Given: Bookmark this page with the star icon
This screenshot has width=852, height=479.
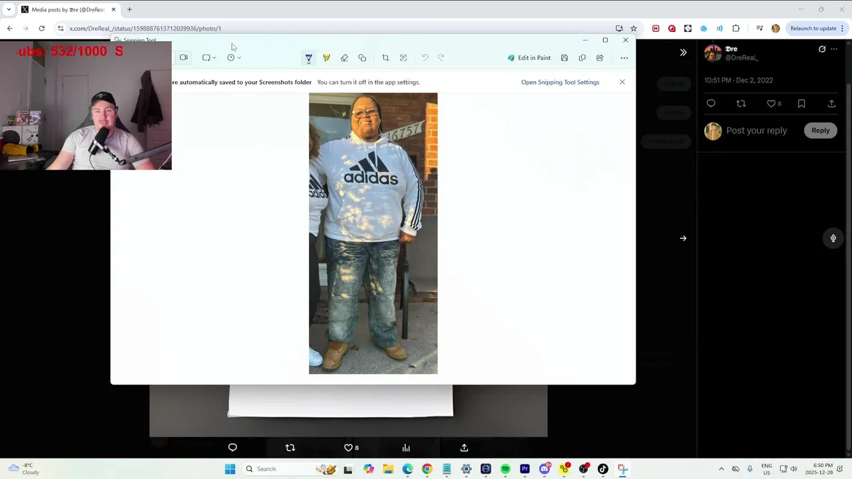Looking at the screenshot, I should tap(633, 29).
